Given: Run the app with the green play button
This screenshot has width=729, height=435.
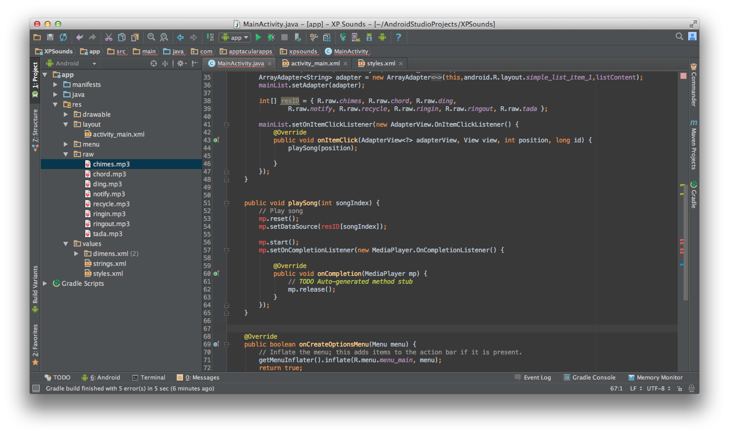Looking at the screenshot, I should pyautogui.click(x=258, y=37).
